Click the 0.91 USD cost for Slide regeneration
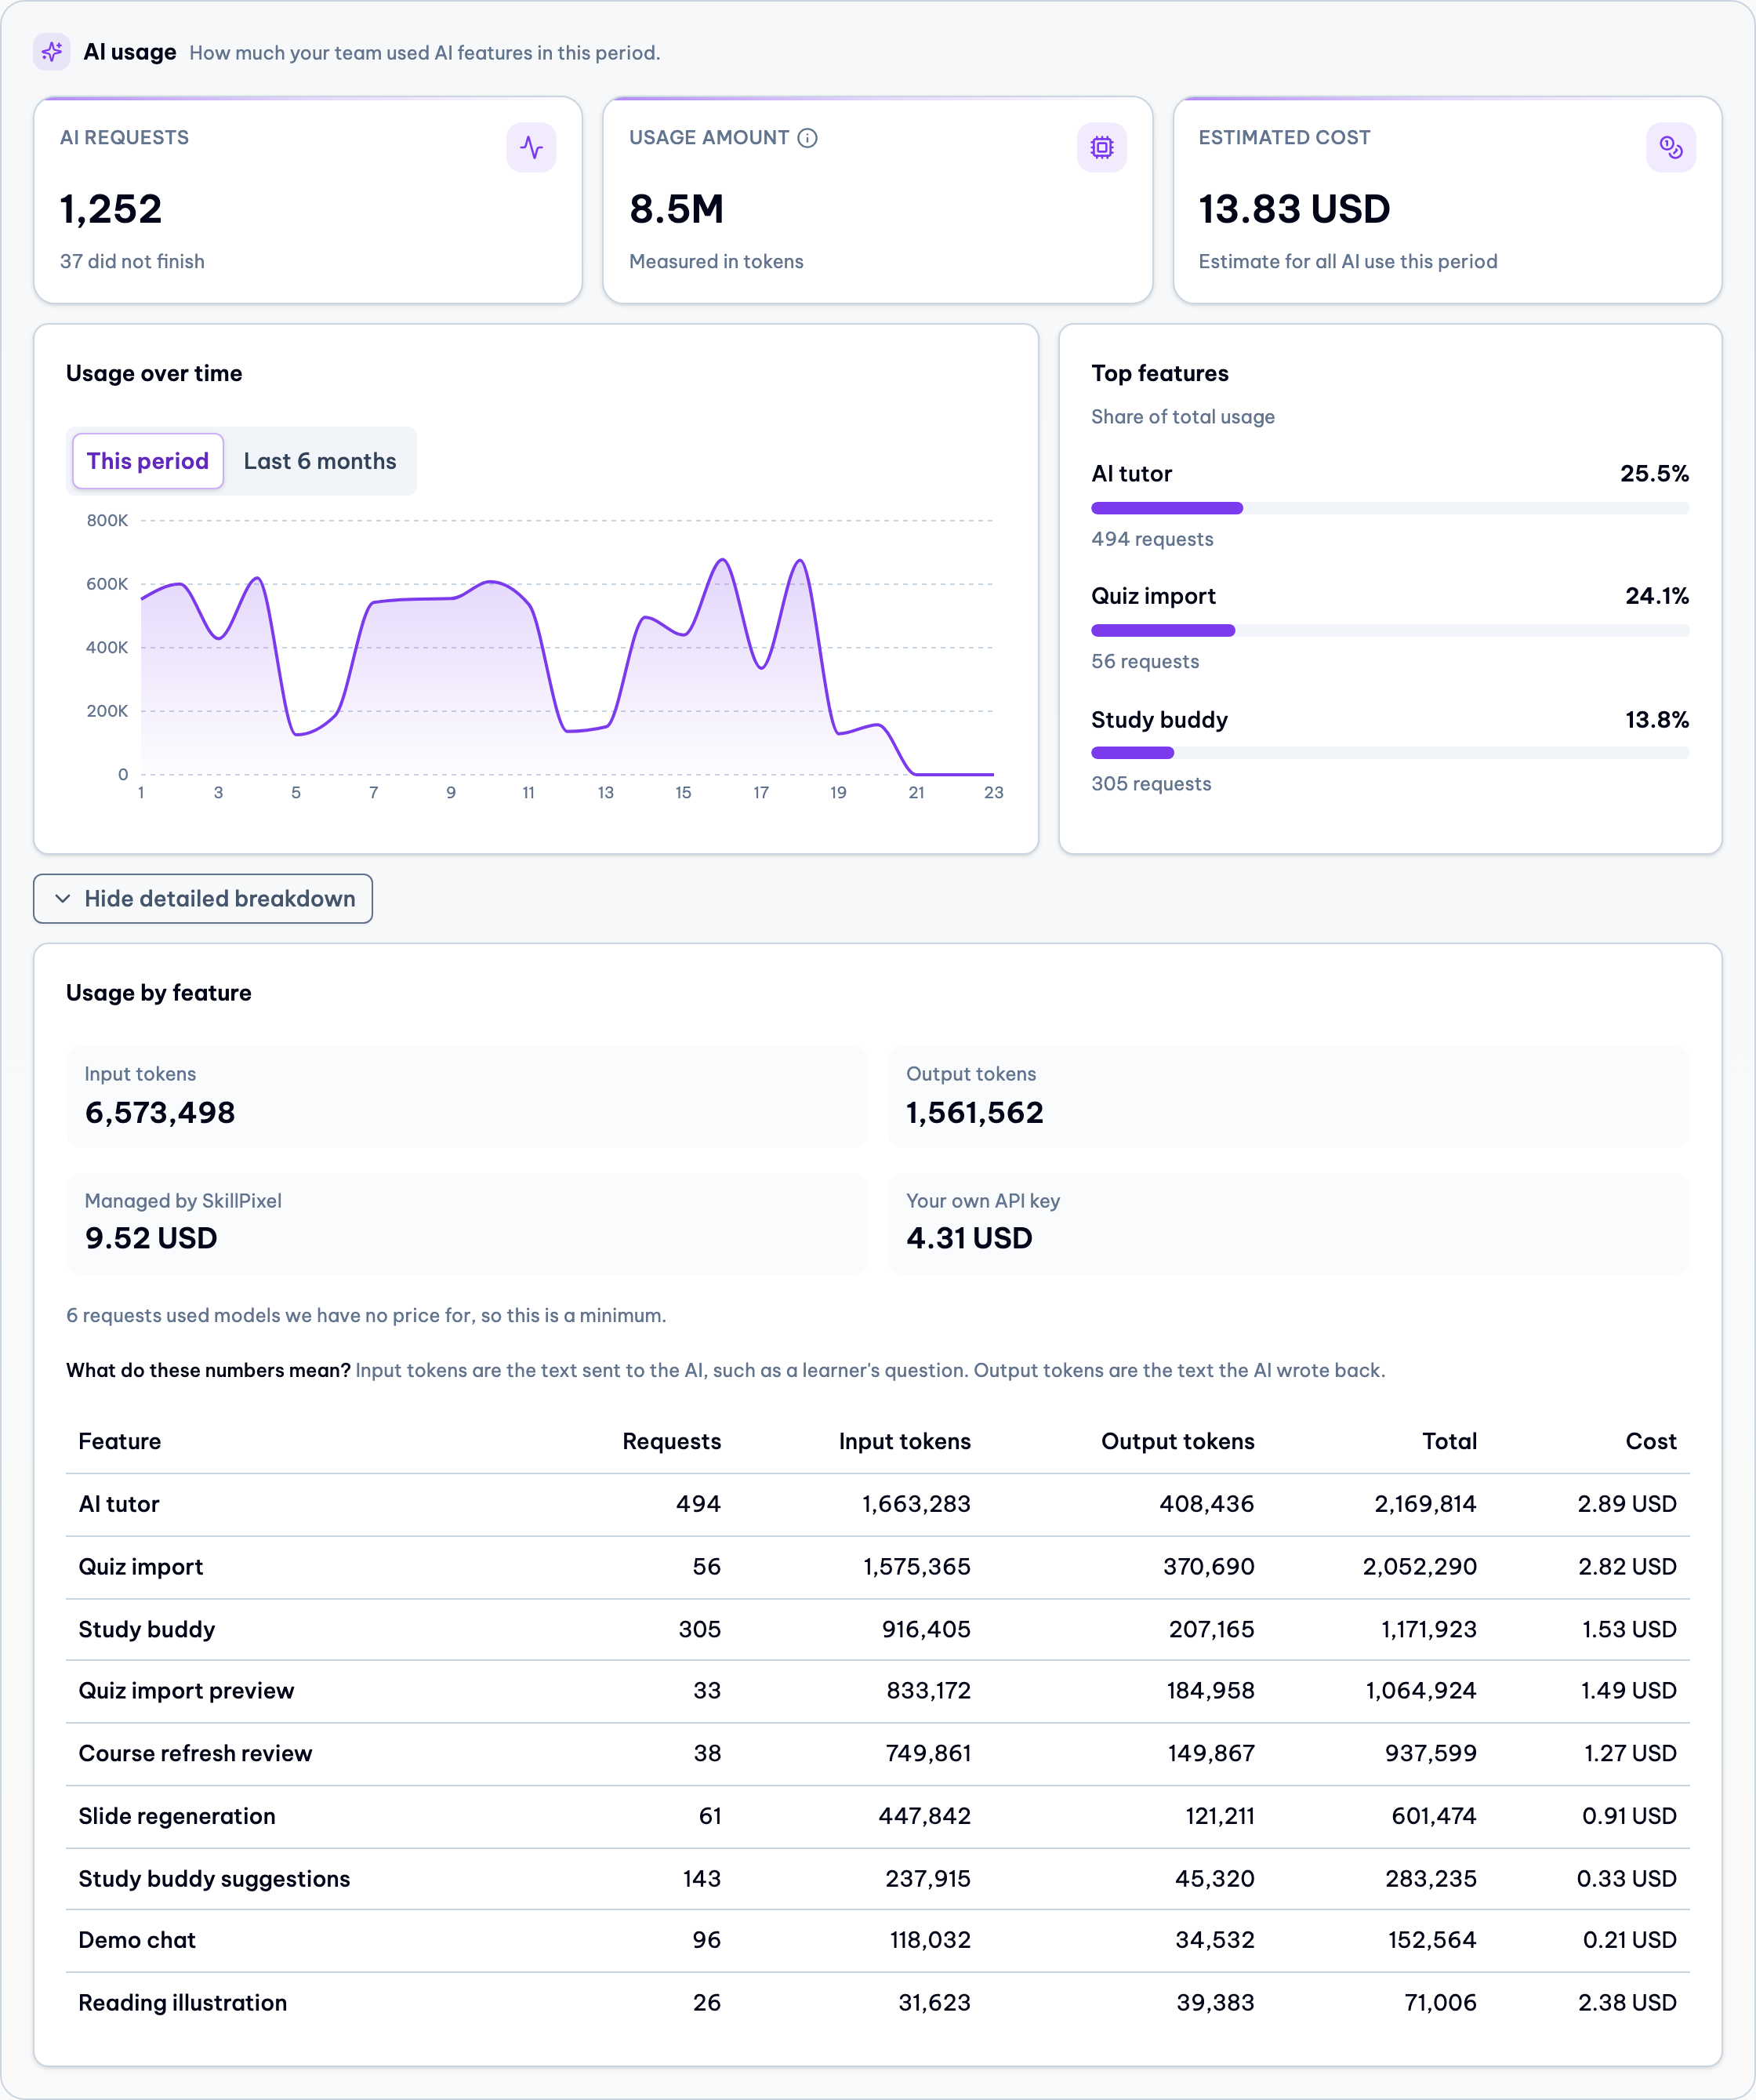The height and width of the screenshot is (2100, 1756). 1629,1816
